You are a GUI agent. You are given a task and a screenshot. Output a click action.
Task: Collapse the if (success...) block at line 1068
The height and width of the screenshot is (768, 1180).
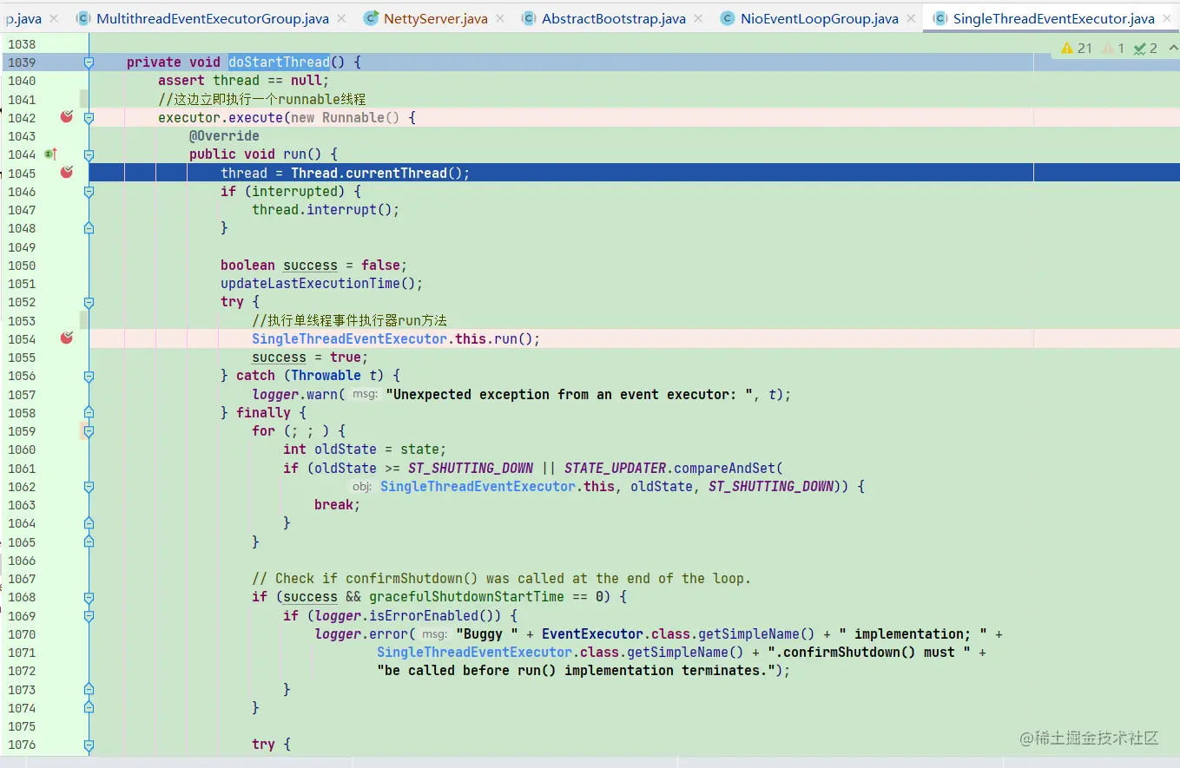(x=89, y=597)
